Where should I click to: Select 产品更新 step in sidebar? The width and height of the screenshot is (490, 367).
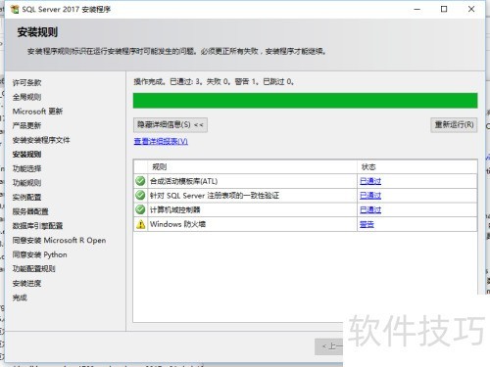click(x=26, y=126)
